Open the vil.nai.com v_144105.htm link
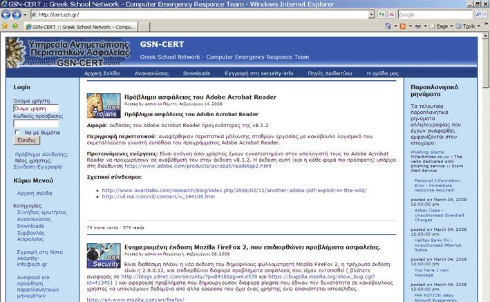This screenshot has width=490, height=302. pos(158,197)
